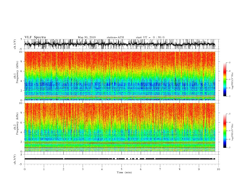
Task: Click the '5' tick label on time axis
Action: pos(121,169)
